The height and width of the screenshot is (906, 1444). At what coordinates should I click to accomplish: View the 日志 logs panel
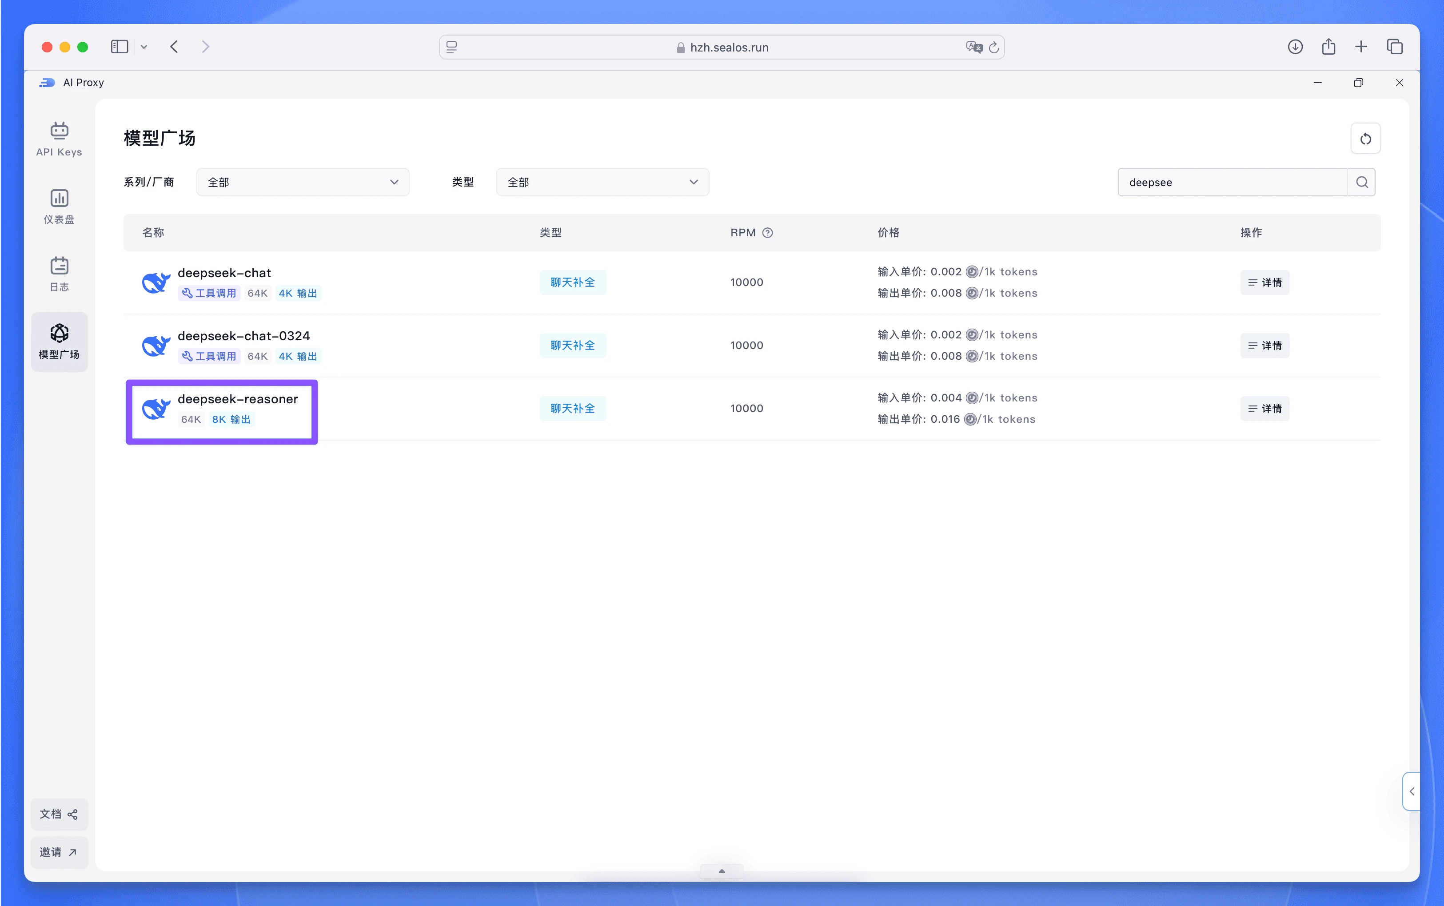click(x=60, y=274)
